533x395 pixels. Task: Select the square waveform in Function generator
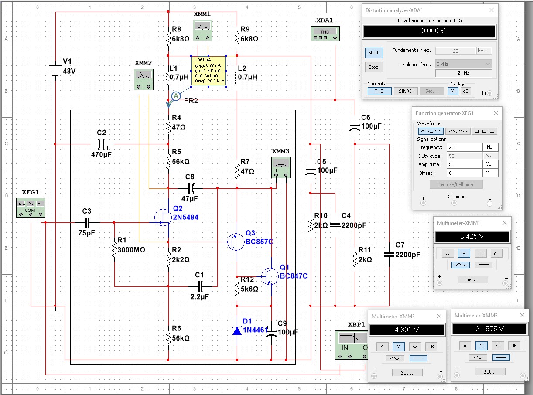point(485,131)
